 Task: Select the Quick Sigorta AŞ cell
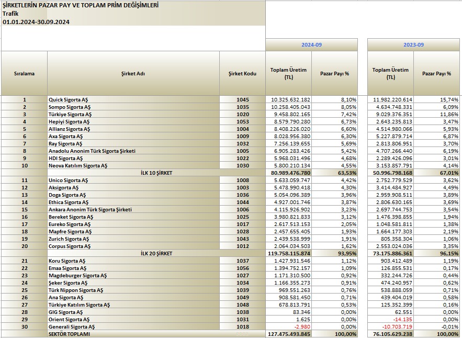pos(133,99)
